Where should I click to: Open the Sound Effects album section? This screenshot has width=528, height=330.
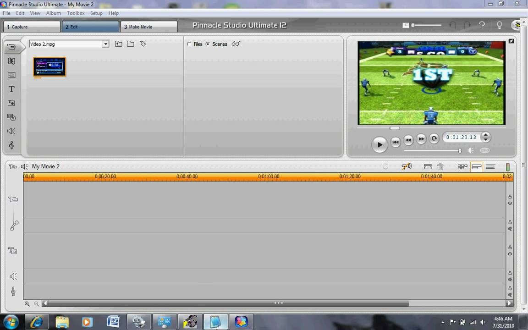pyautogui.click(x=11, y=131)
